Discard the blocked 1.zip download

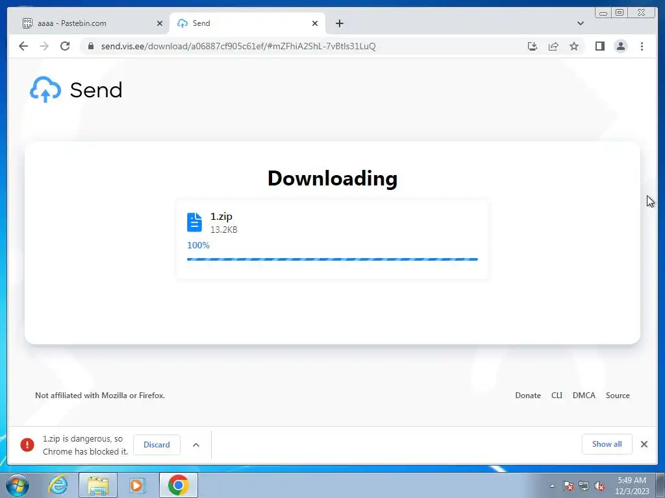coord(157,445)
